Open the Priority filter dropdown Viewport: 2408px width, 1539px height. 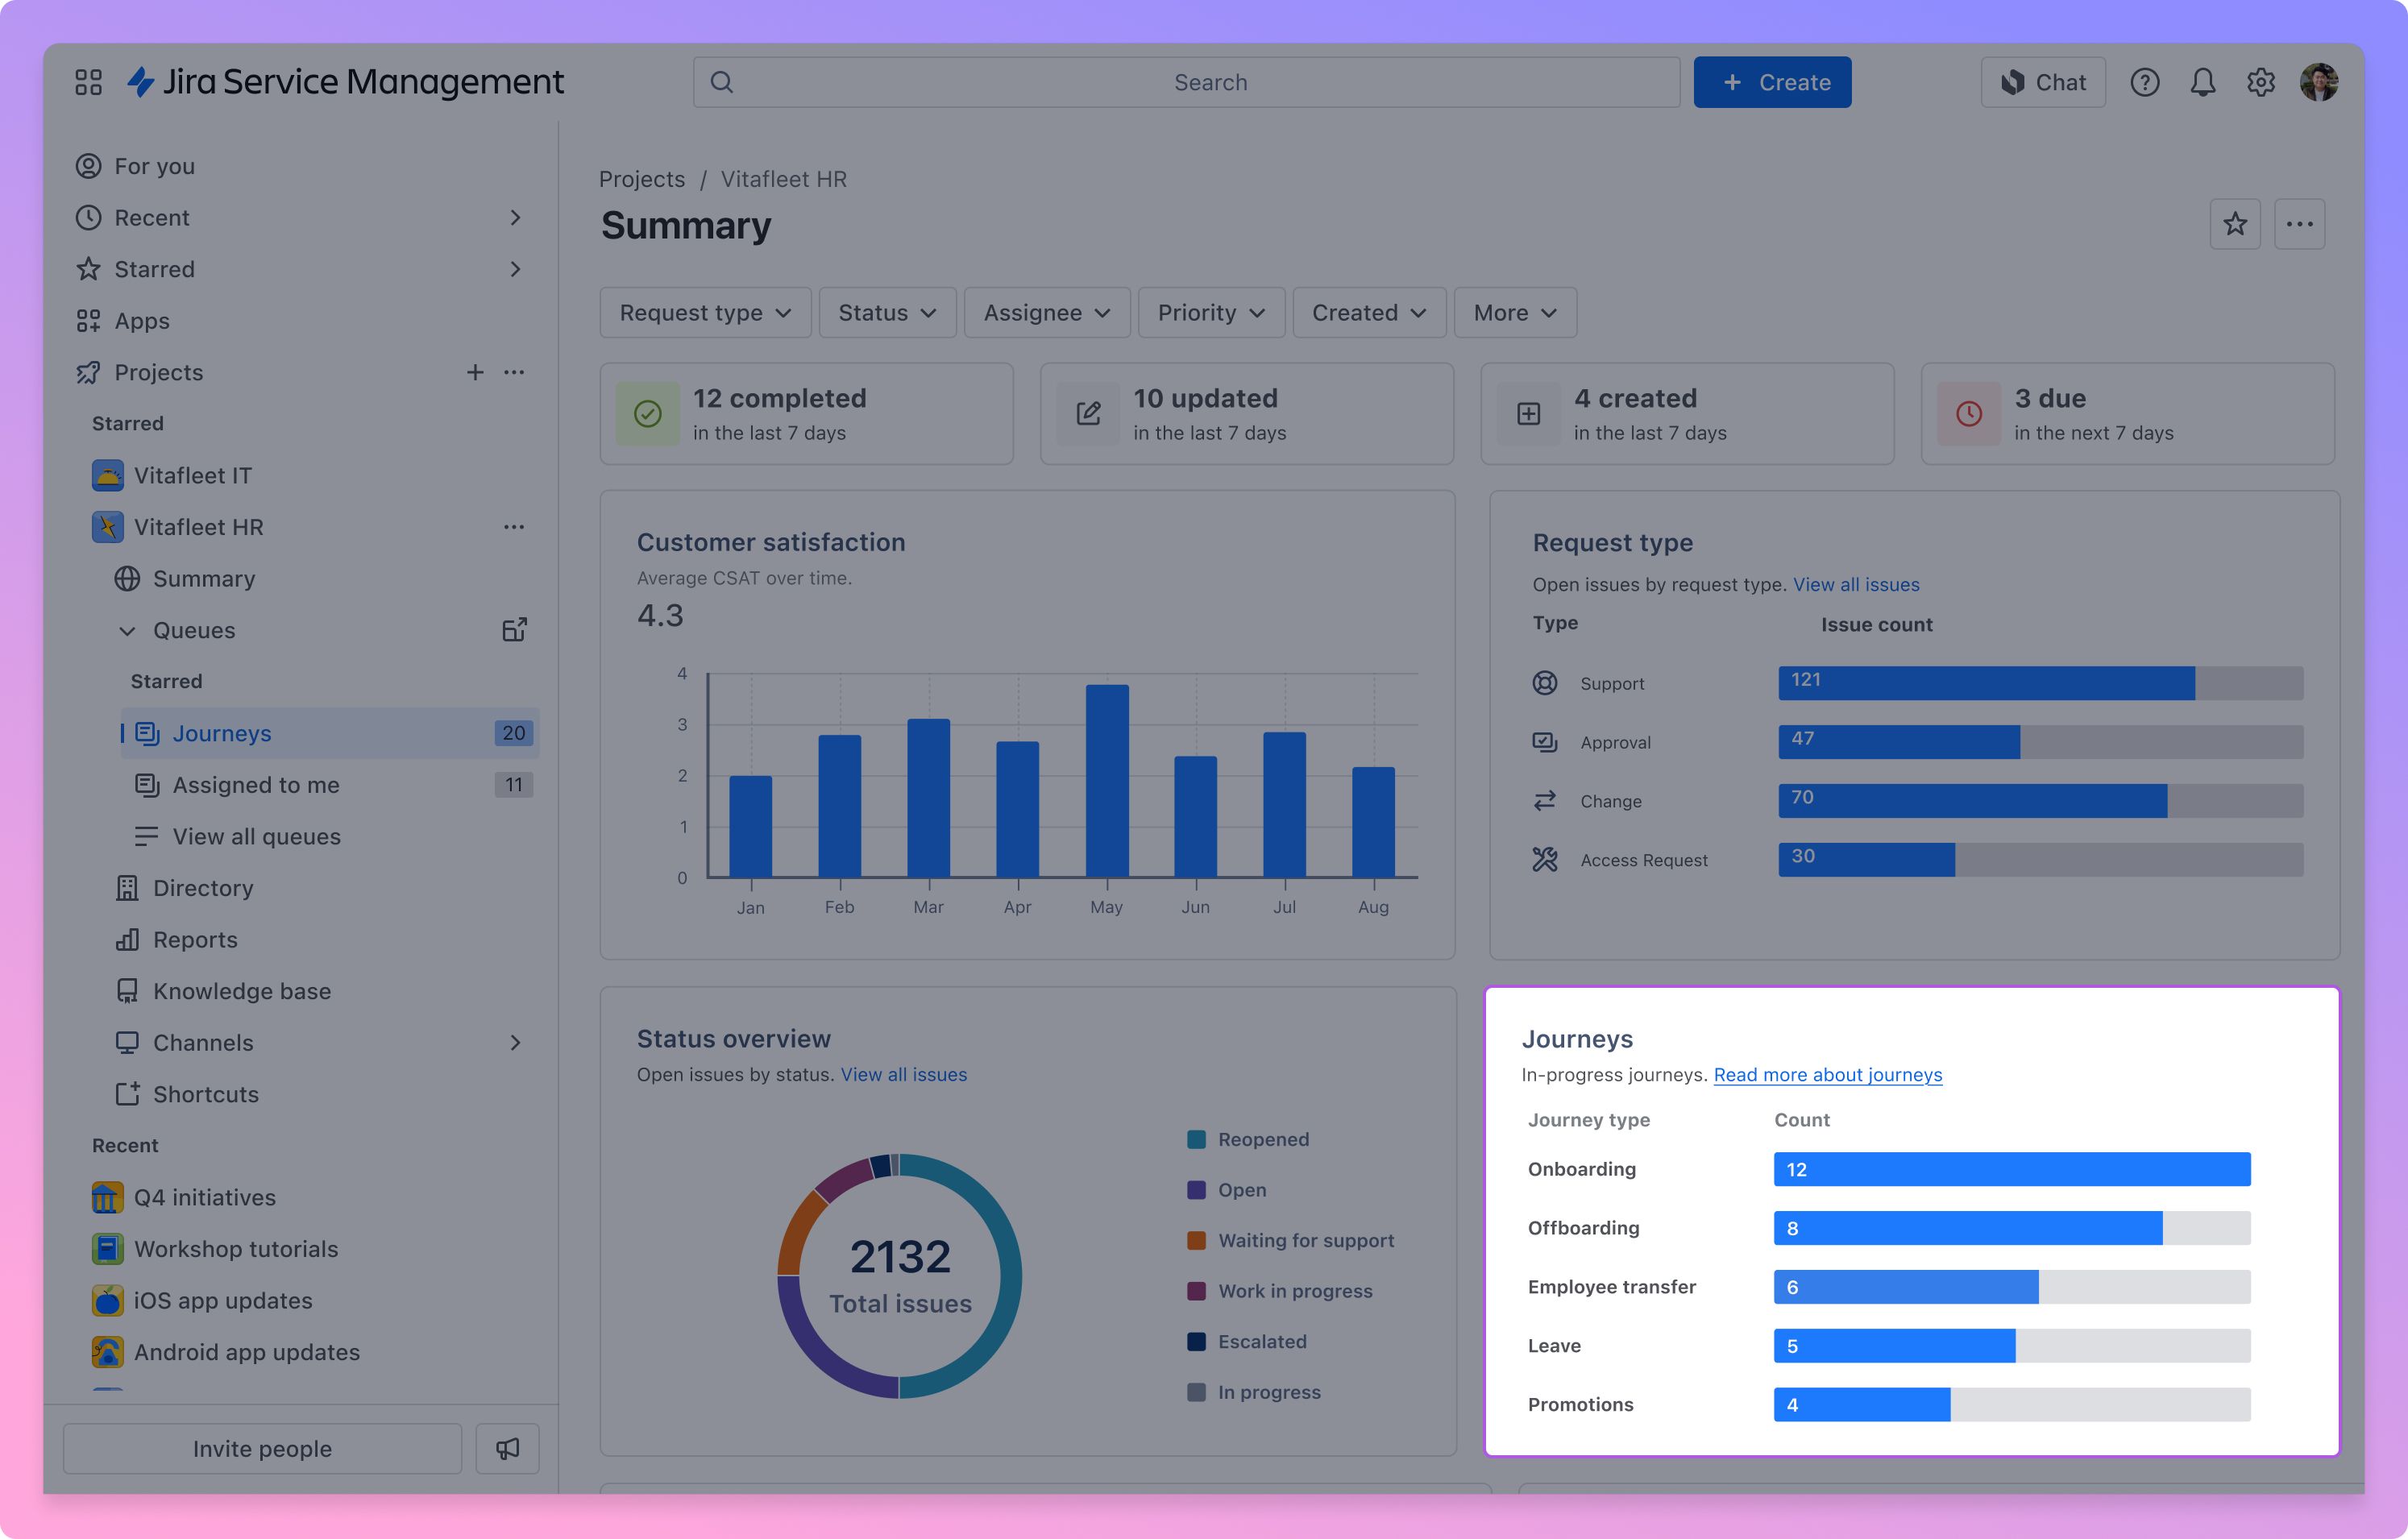[1210, 313]
